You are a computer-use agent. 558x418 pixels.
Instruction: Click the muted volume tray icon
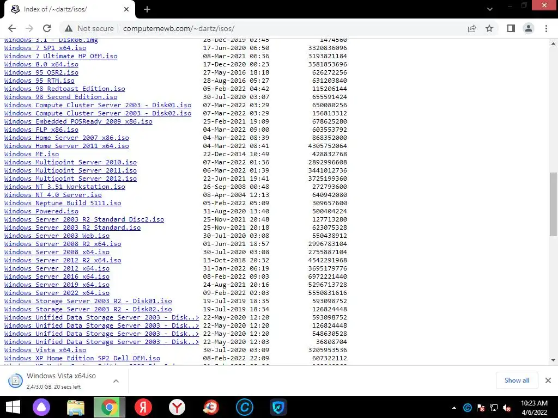[x=507, y=408]
